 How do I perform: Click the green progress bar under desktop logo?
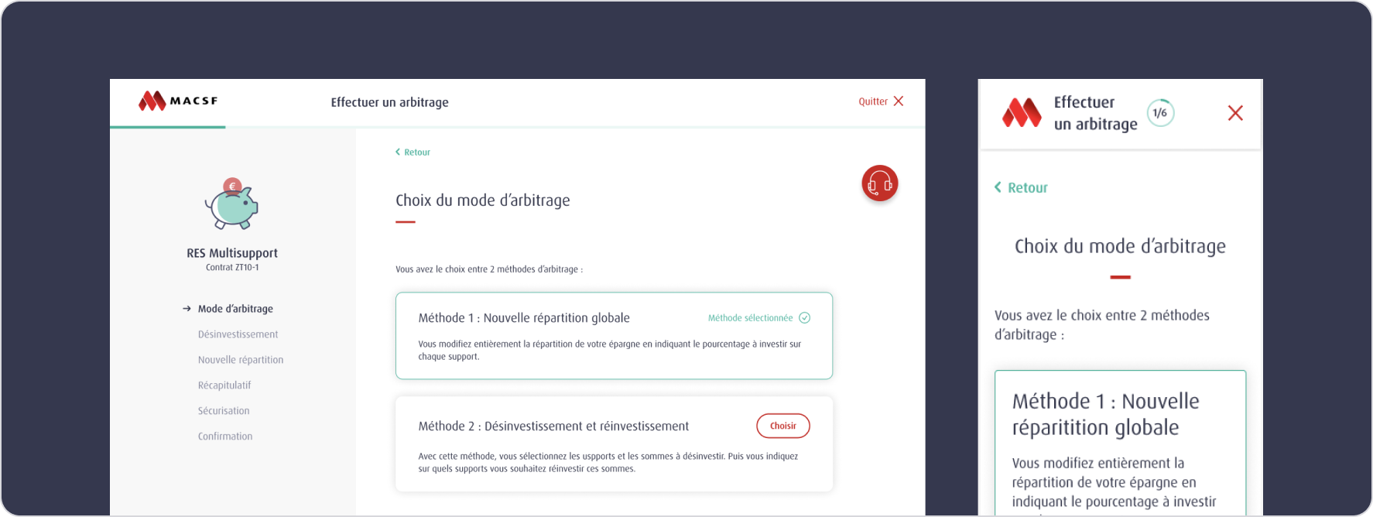[x=167, y=126]
